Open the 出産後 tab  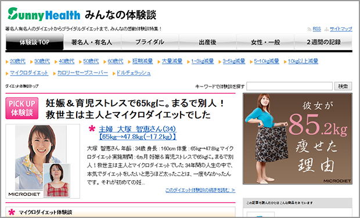pyautogui.click(x=207, y=42)
